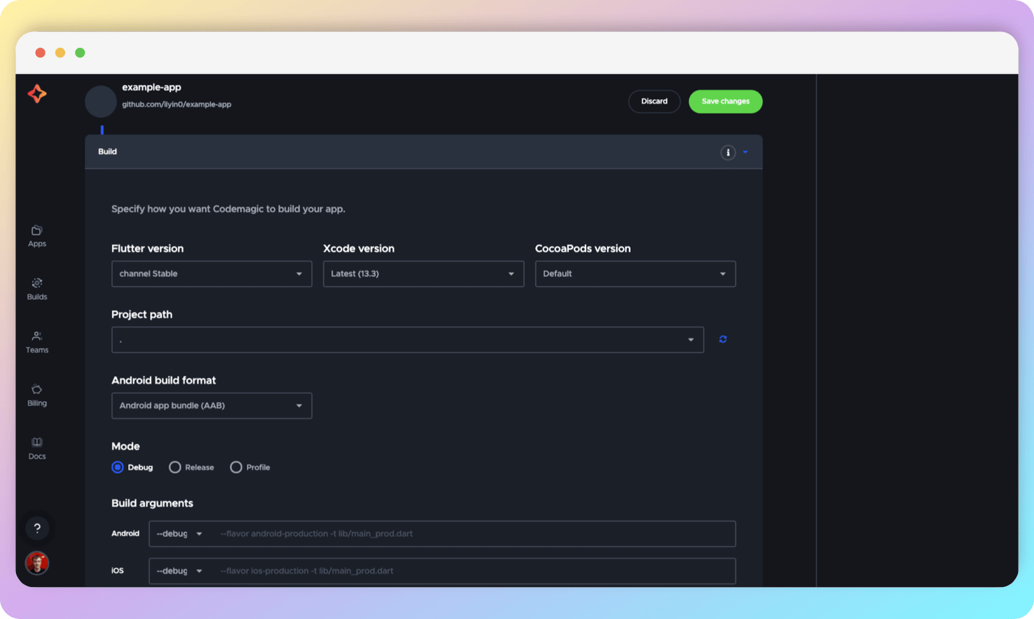The width and height of the screenshot is (1034, 619).
Task: Select the Debug build mode
Action: click(118, 467)
